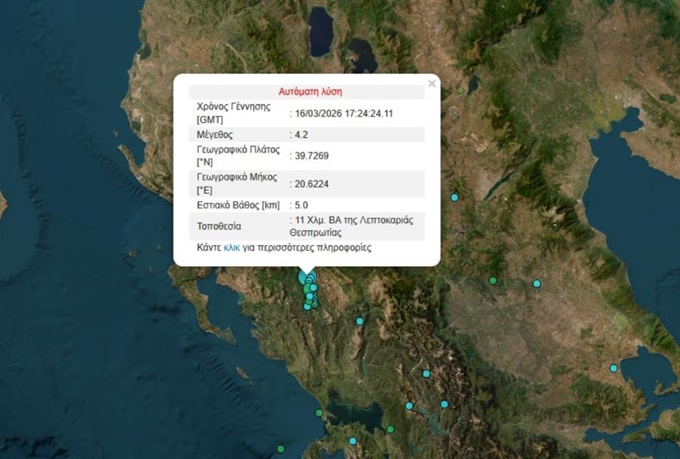Click the cyan marker right of the popup
Screen dimensions: 680x459
tap(455, 198)
